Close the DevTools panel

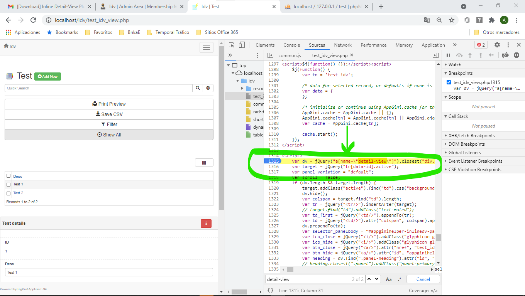(518, 45)
